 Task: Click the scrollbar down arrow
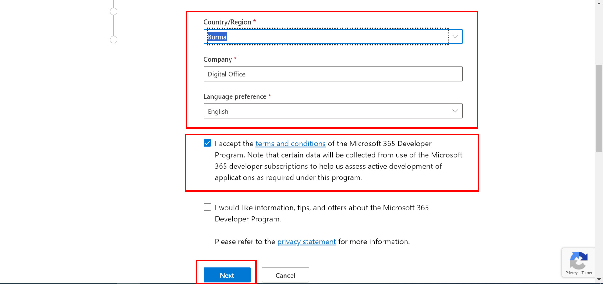point(599,279)
